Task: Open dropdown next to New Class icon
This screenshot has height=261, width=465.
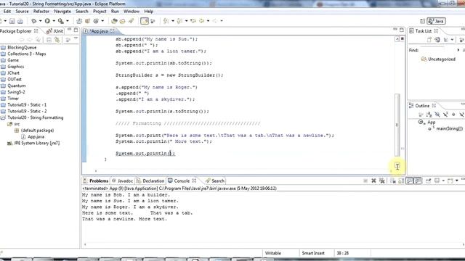Action: [x=102, y=21]
